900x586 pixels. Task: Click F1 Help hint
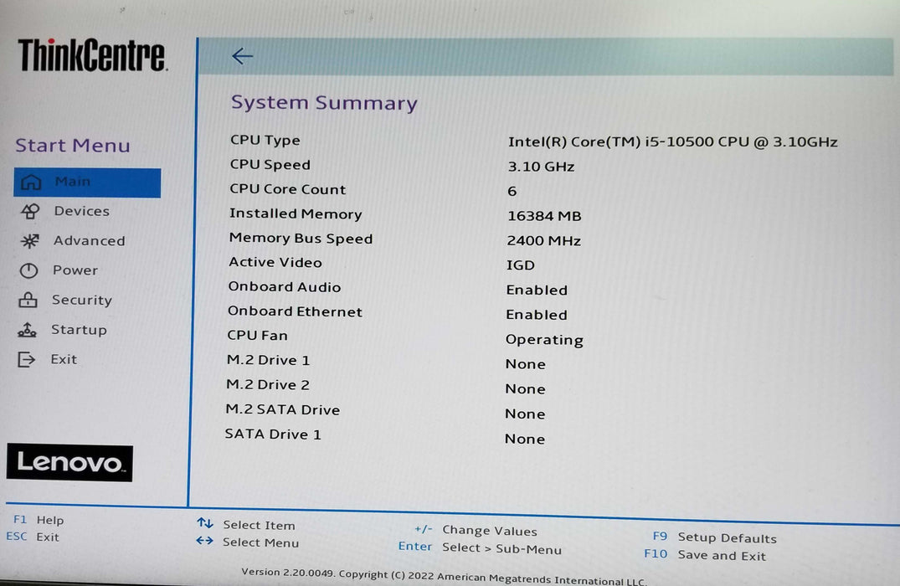click(x=39, y=520)
